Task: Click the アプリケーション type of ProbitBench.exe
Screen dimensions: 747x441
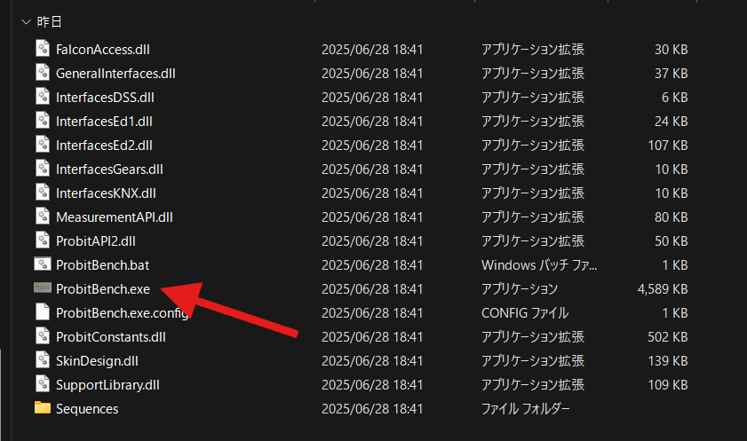Action: [x=520, y=289]
